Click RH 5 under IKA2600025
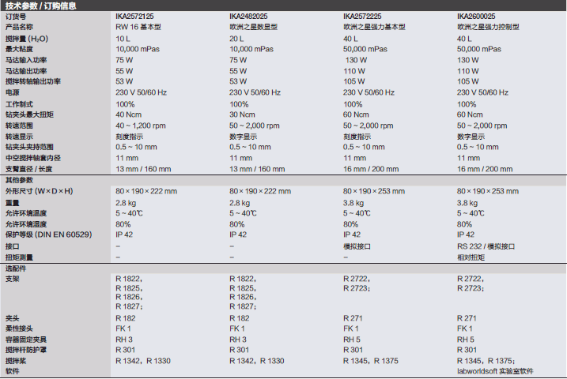This screenshot has width=567, height=379. [466, 340]
